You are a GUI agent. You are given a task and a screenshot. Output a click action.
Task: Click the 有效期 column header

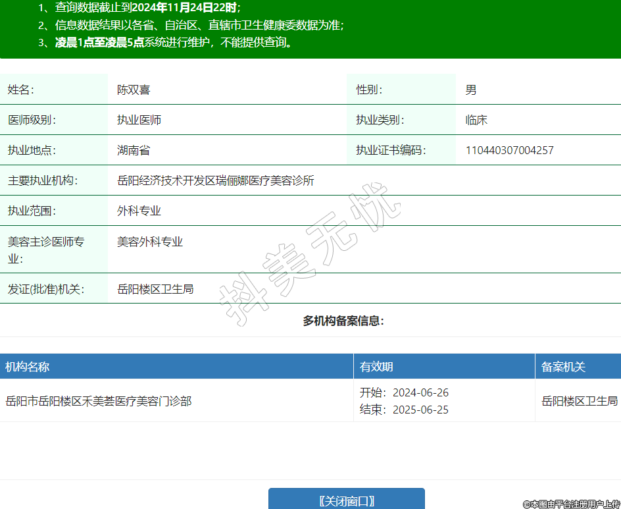point(376,367)
